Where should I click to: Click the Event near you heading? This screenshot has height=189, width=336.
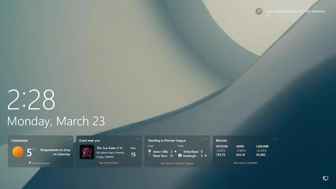click(x=90, y=140)
